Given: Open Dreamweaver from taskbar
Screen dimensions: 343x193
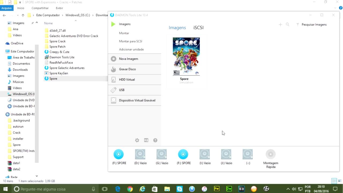Looking at the screenshot, I should coord(229,189).
